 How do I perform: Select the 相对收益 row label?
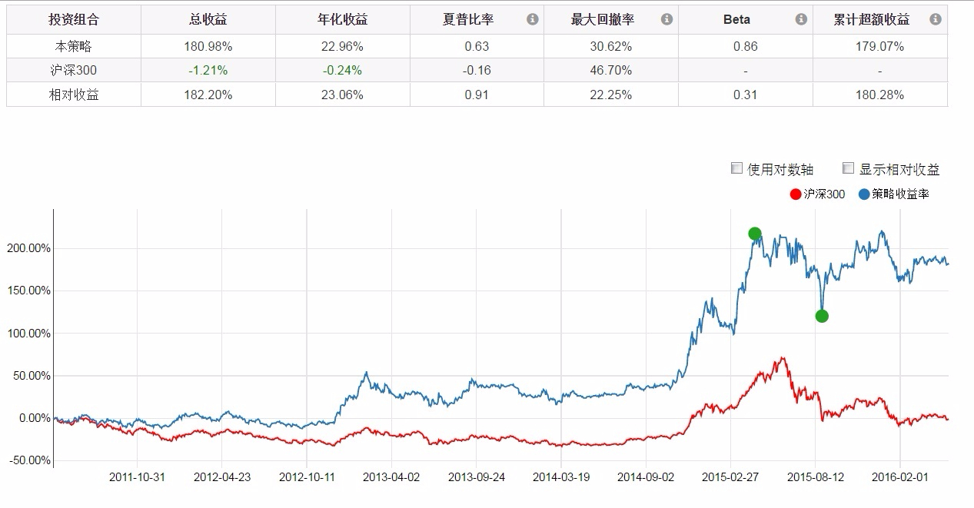pos(74,95)
